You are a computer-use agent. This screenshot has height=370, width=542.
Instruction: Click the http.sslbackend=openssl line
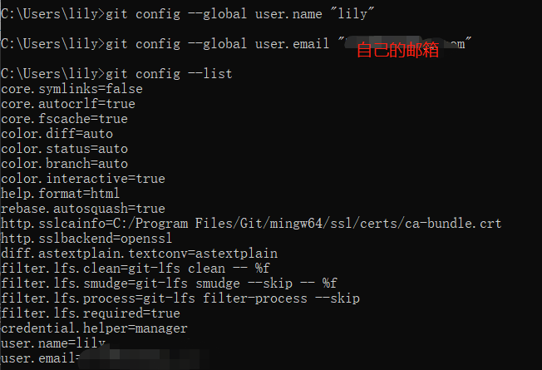pyautogui.click(x=86, y=239)
